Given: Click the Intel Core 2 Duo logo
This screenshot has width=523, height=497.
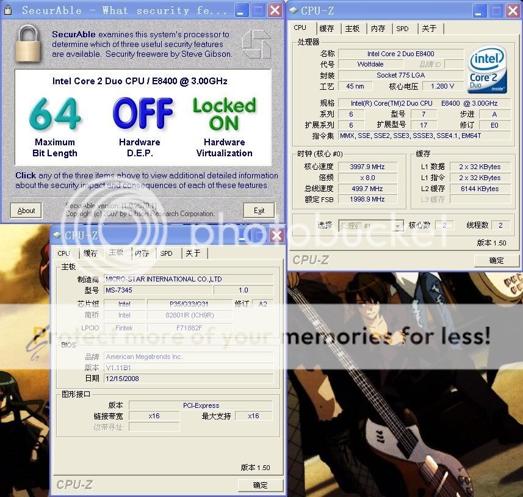Looking at the screenshot, I should [488, 70].
